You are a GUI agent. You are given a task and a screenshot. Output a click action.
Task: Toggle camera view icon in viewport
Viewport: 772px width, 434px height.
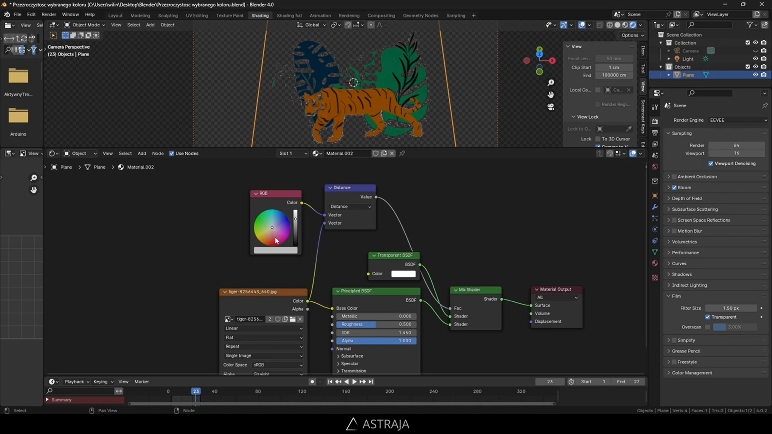(551, 107)
